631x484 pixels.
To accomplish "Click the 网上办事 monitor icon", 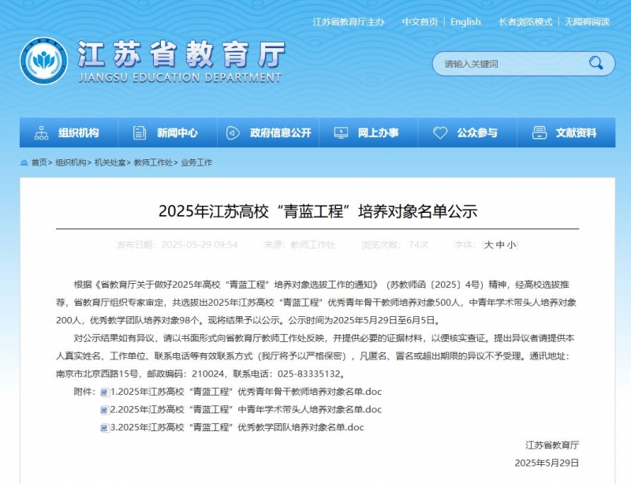I will [x=341, y=132].
